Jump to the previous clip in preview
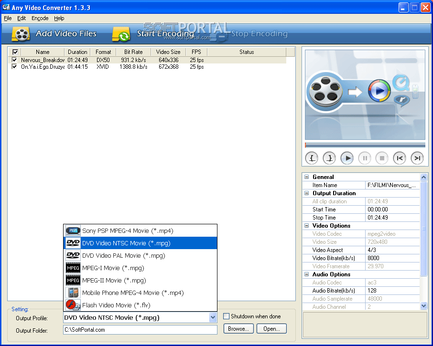Screen dimensions: 433x346 (x=400, y=158)
